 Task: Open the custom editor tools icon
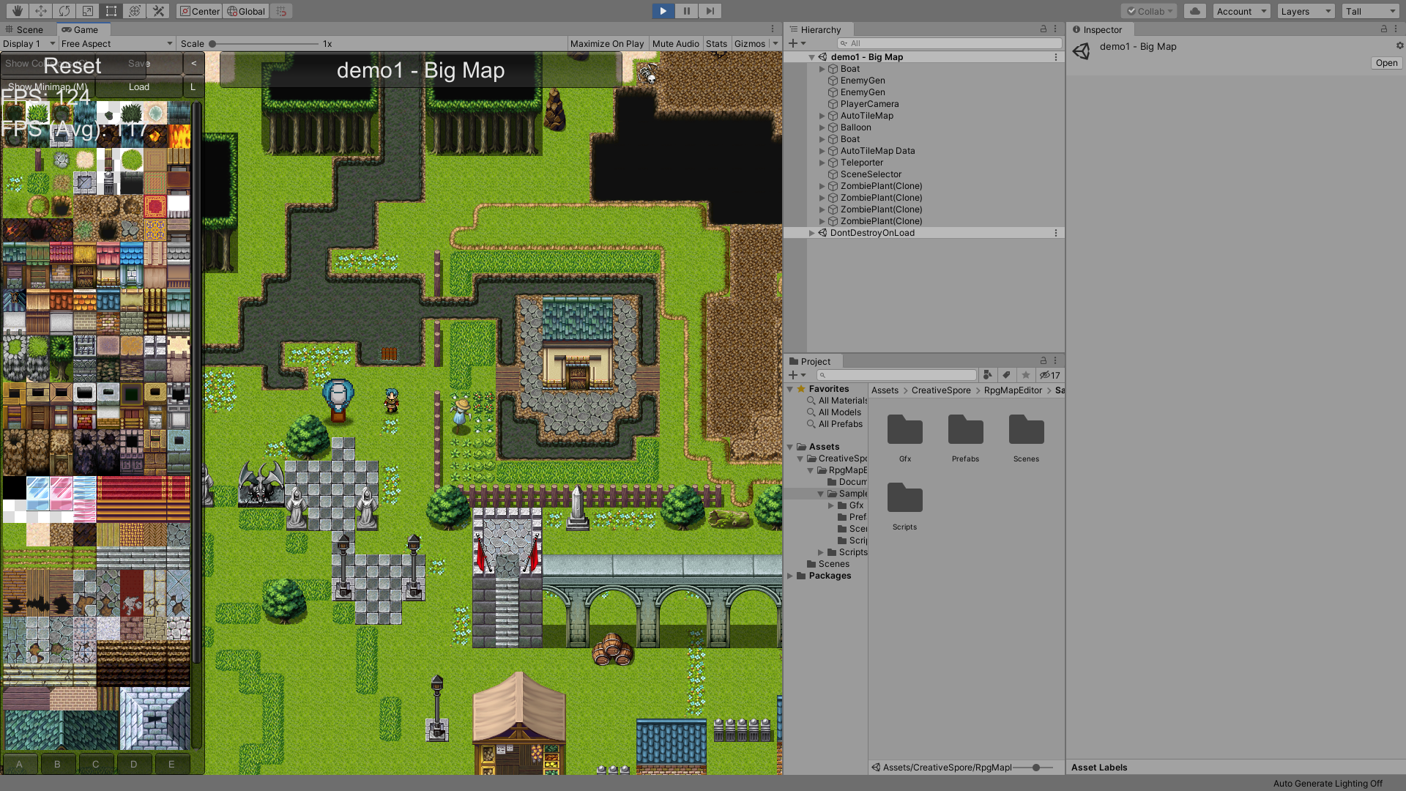coord(157,11)
